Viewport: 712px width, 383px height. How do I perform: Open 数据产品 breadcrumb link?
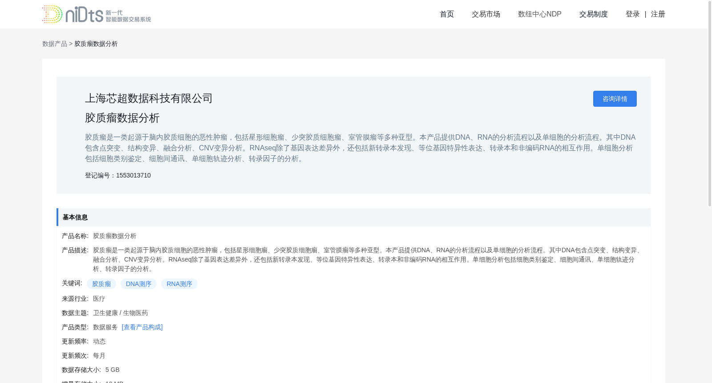point(55,44)
